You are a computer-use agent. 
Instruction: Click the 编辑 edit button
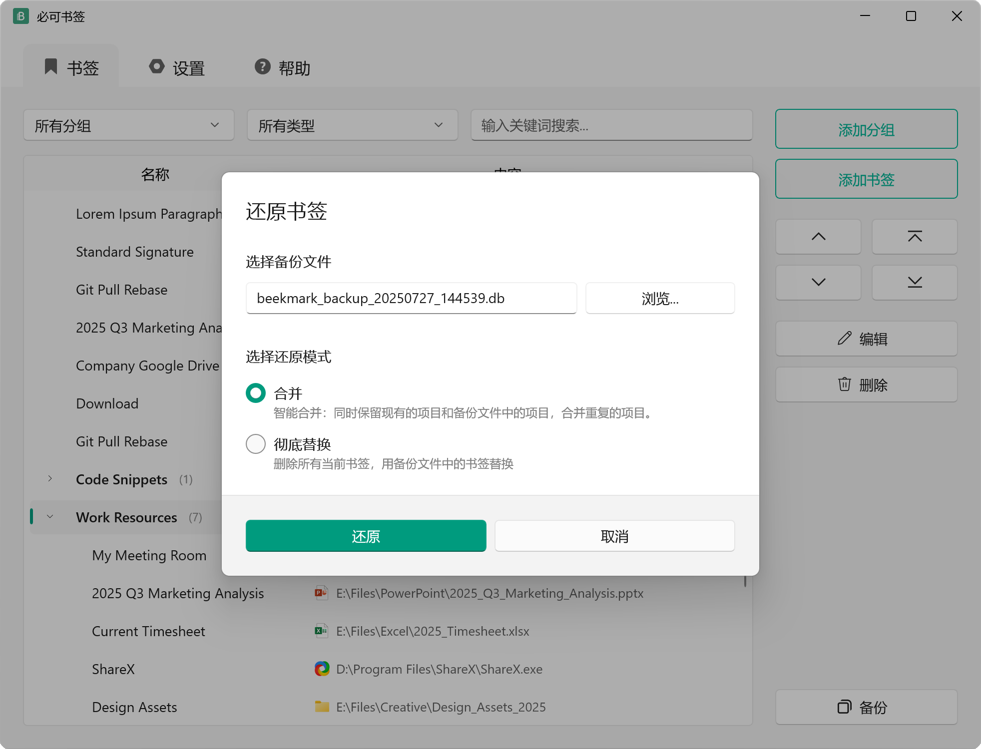tap(867, 339)
